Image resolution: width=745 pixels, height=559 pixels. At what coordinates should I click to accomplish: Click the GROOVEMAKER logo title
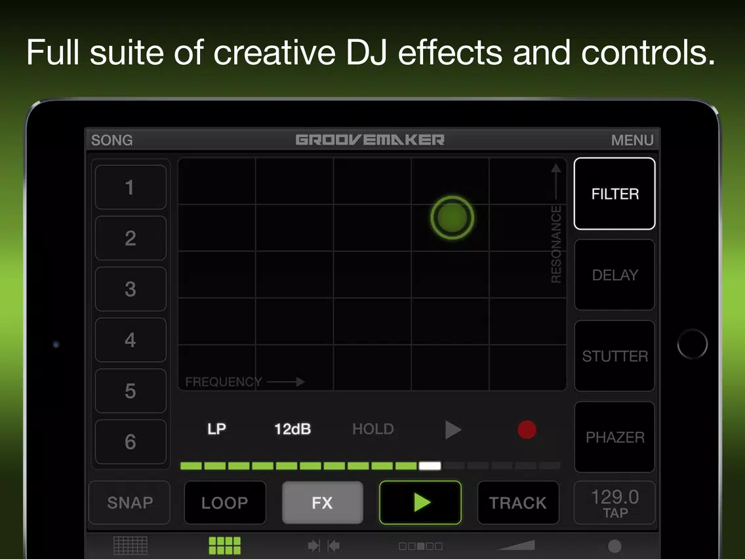tap(370, 140)
